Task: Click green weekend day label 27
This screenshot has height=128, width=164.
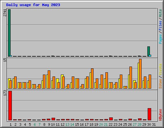Action: pyautogui.click(x=135, y=124)
